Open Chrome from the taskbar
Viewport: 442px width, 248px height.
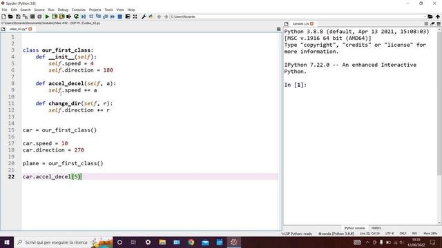(191, 242)
